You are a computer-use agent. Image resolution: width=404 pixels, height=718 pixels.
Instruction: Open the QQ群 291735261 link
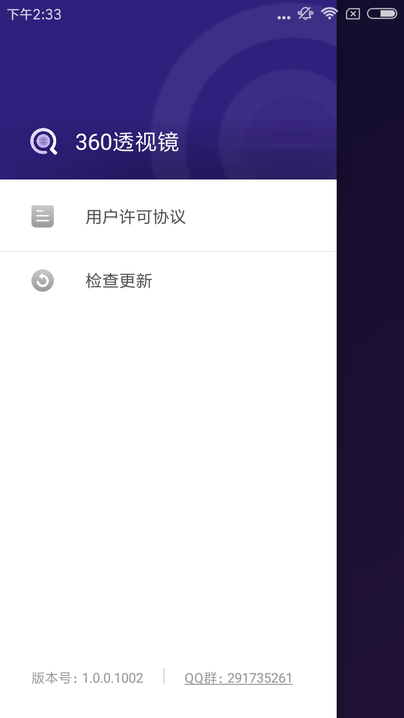pyautogui.click(x=238, y=678)
